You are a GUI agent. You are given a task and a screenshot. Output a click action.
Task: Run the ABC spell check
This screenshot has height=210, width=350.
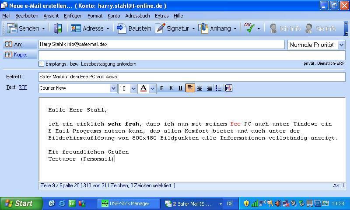click(x=249, y=28)
